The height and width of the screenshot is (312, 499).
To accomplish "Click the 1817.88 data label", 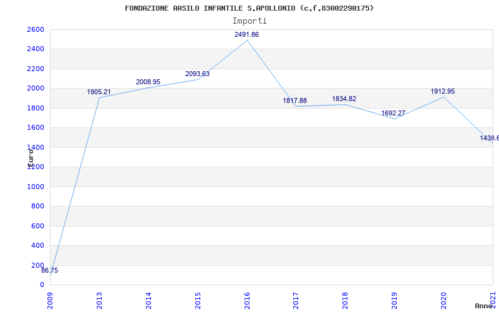I will [x=294, y=101].
